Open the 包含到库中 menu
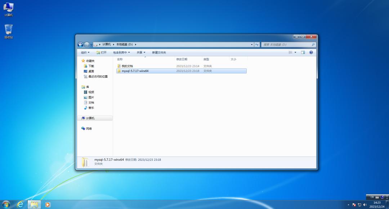Screen dimensions: 389x209 [x=122, y=53]
